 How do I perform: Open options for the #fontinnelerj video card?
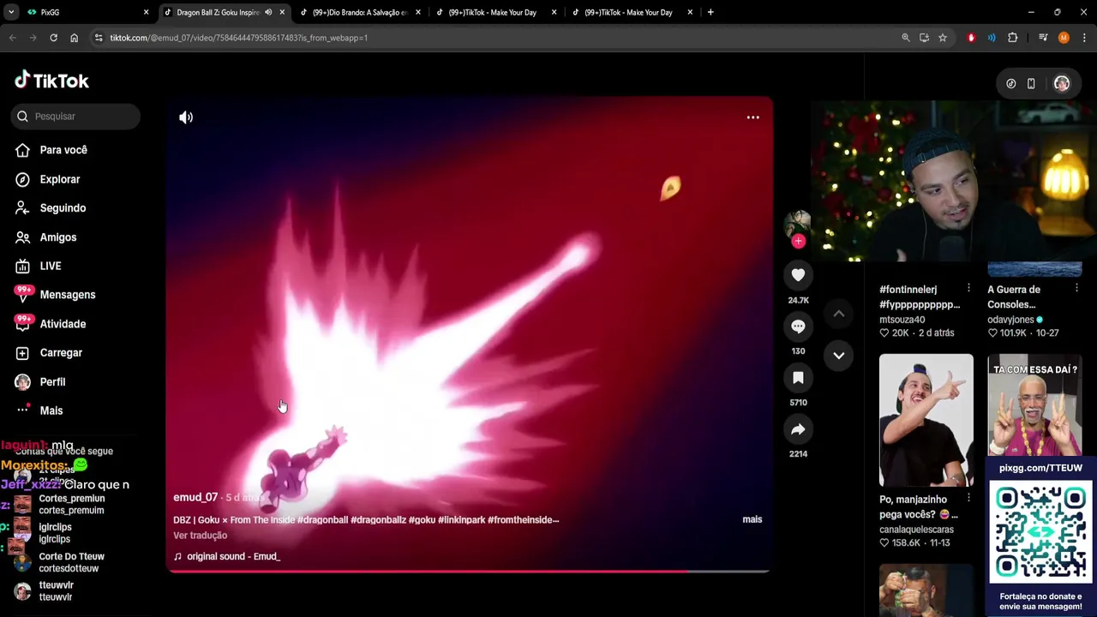[x=968, y=290]
